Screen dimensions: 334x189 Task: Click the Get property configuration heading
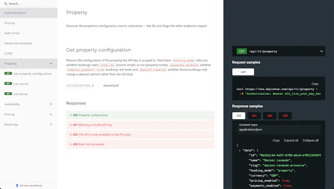tap(99, 50)
